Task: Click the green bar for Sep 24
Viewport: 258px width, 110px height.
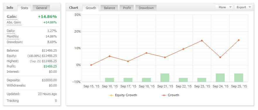Action: 220,78
